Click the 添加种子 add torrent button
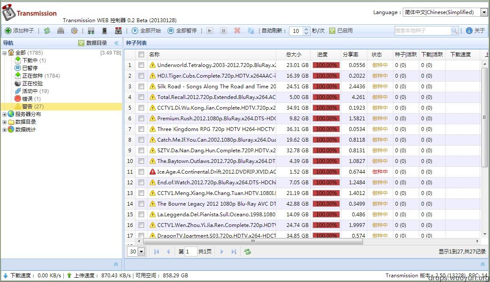 click(x=19, y=31)
